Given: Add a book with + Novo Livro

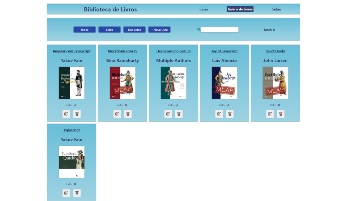Looking at the screenshot, I should [159, 30].
